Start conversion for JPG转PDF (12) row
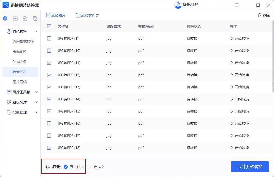 (x=239, y=75)
